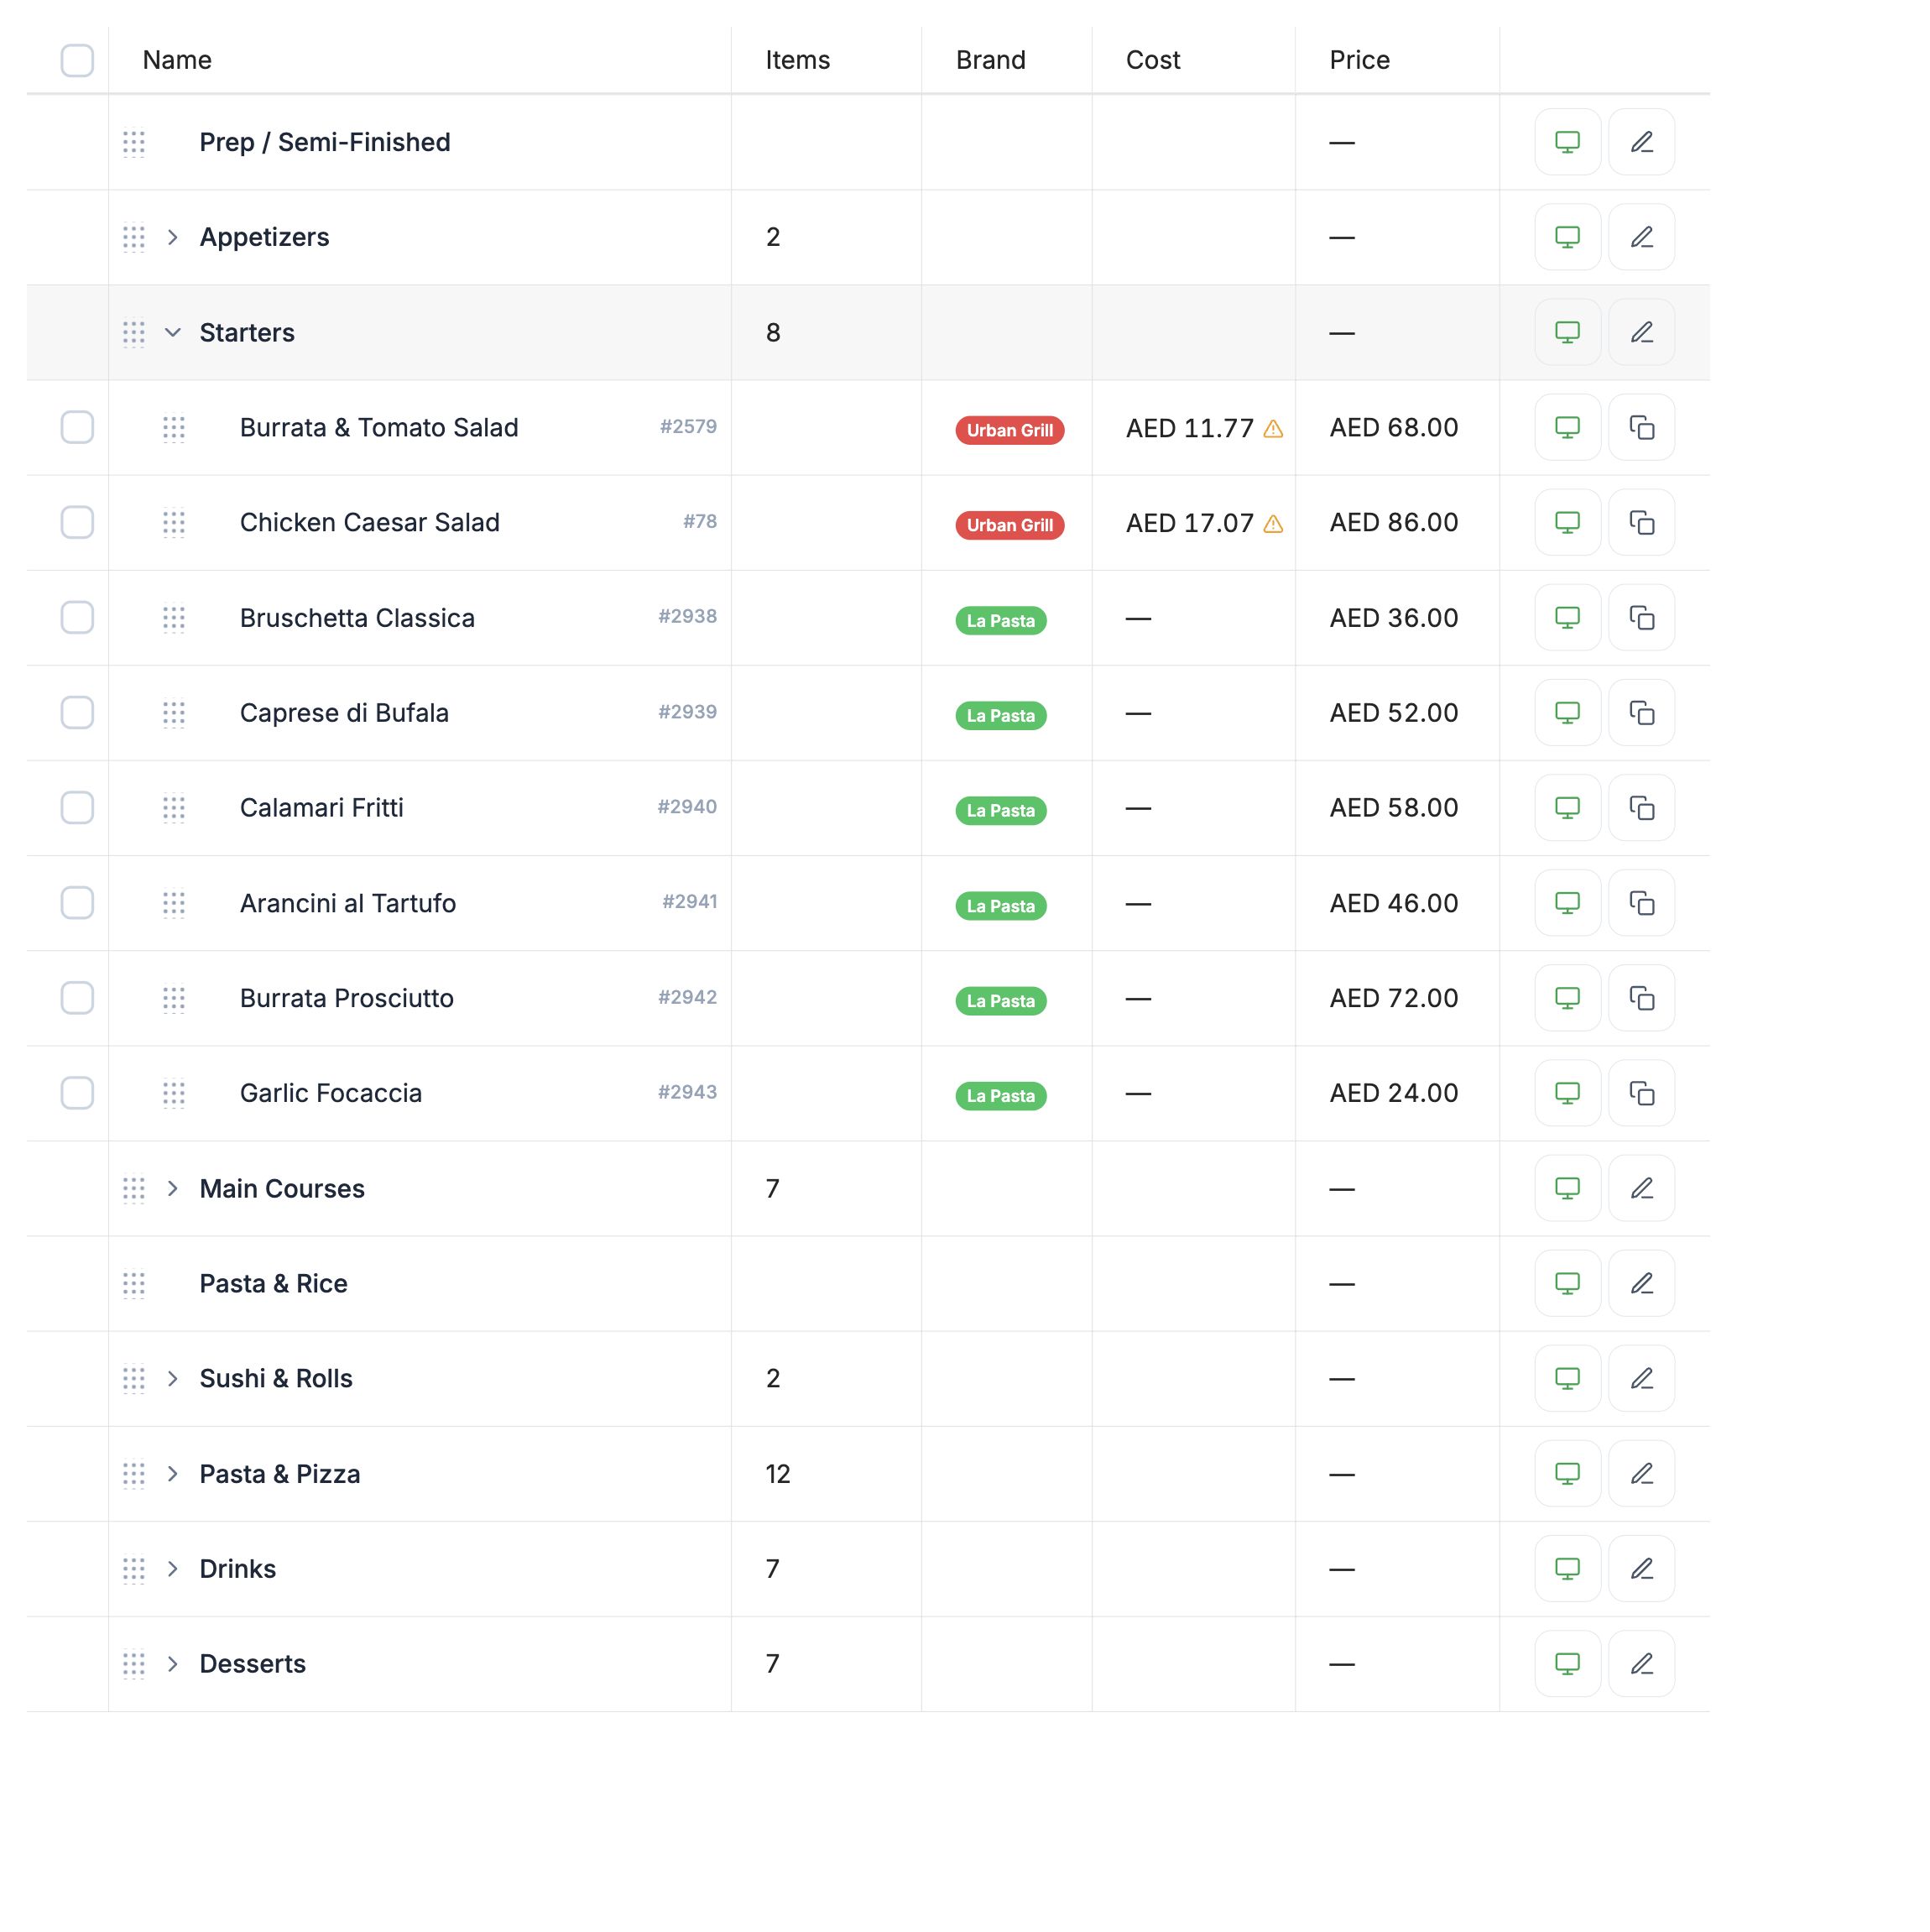
Task: Click the monitor icon for Chicken Caesar Salad
Action: coord(1567,522)
